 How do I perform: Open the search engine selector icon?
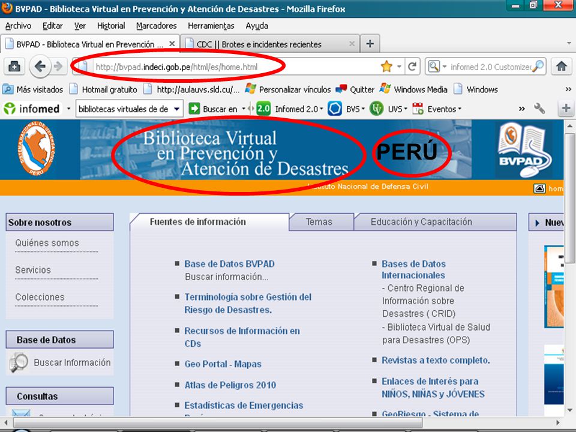click(x=434, y=67)
